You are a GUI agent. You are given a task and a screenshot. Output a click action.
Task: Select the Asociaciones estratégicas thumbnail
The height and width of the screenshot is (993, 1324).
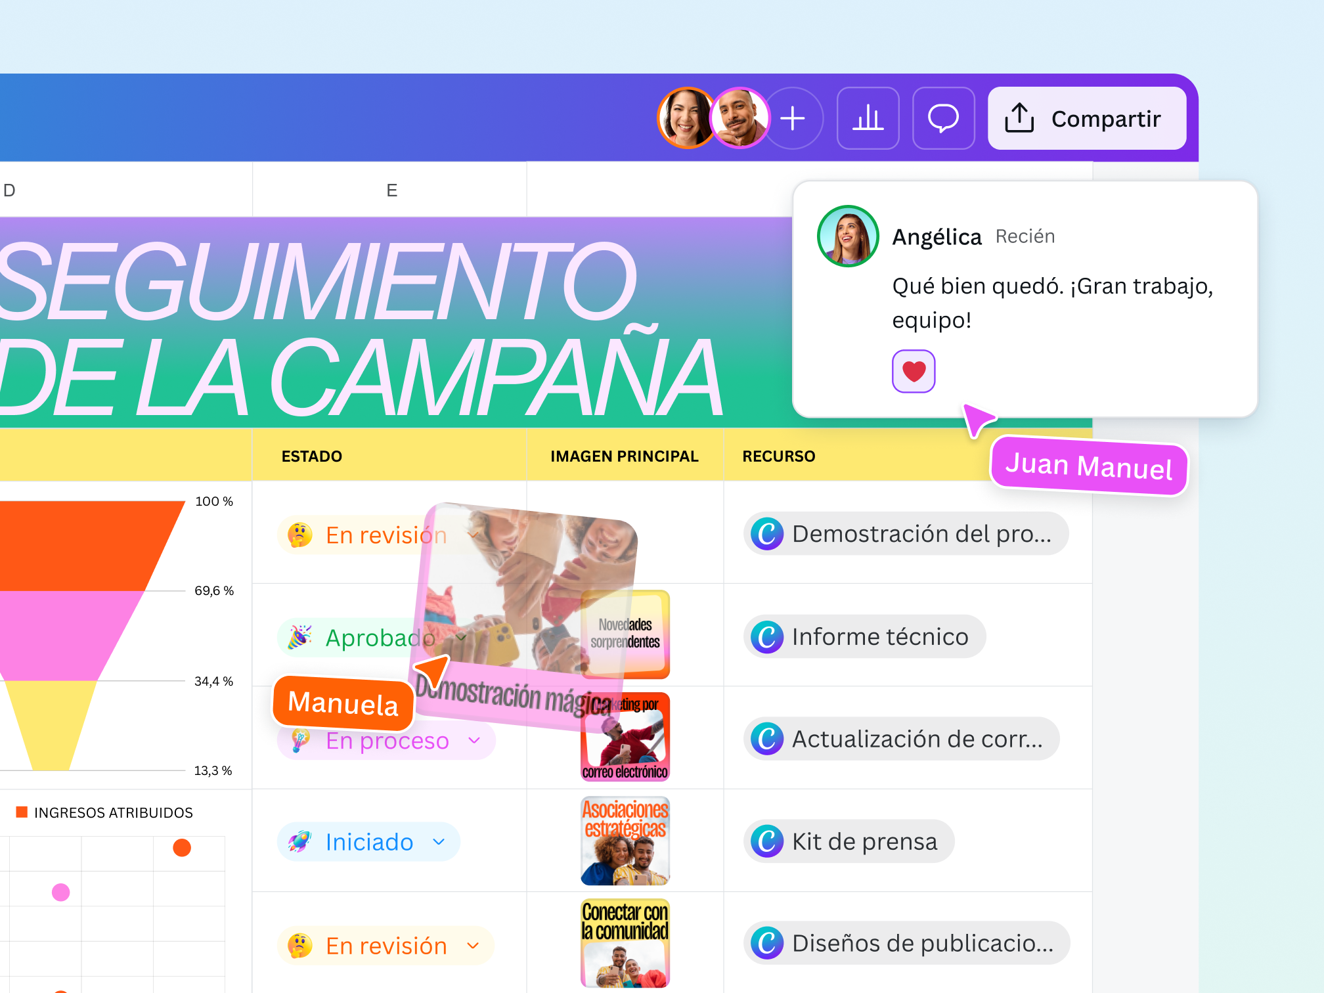(625, 841)
